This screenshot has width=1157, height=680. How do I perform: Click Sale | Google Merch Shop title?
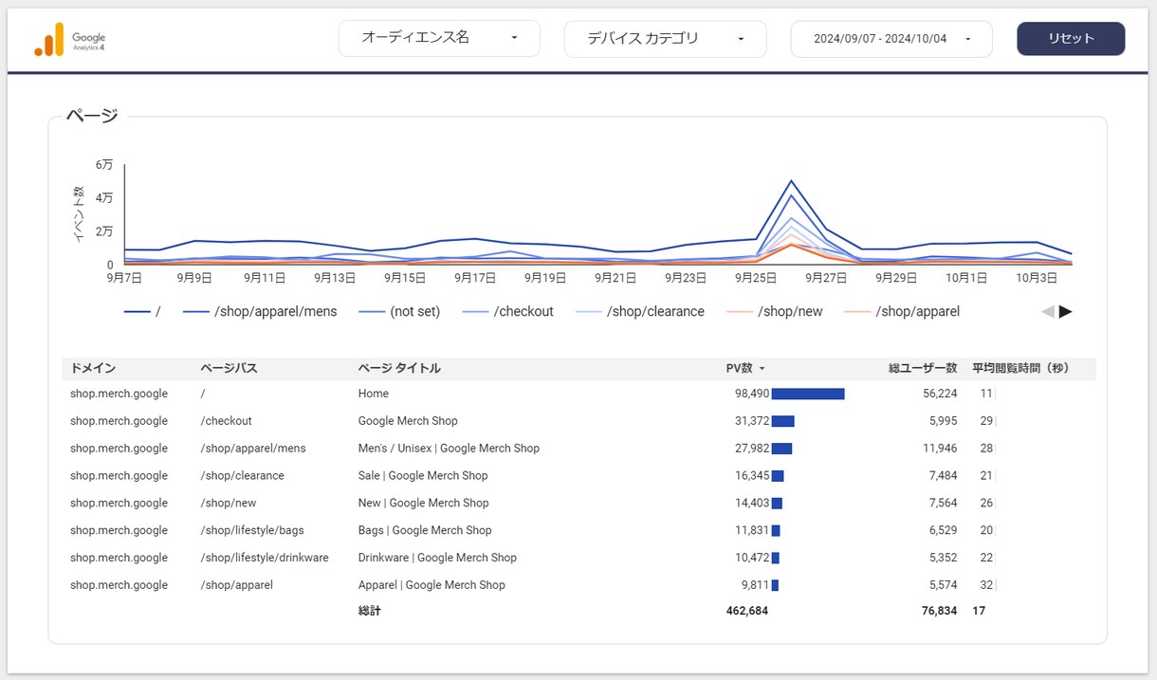tap(423, 476)
